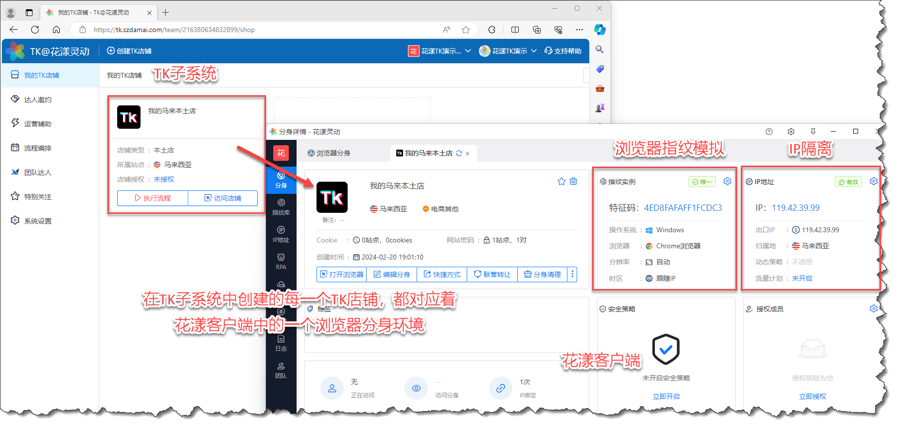
Task: Click the 打开浏览器 button
Action: click(x=342, y=274)
